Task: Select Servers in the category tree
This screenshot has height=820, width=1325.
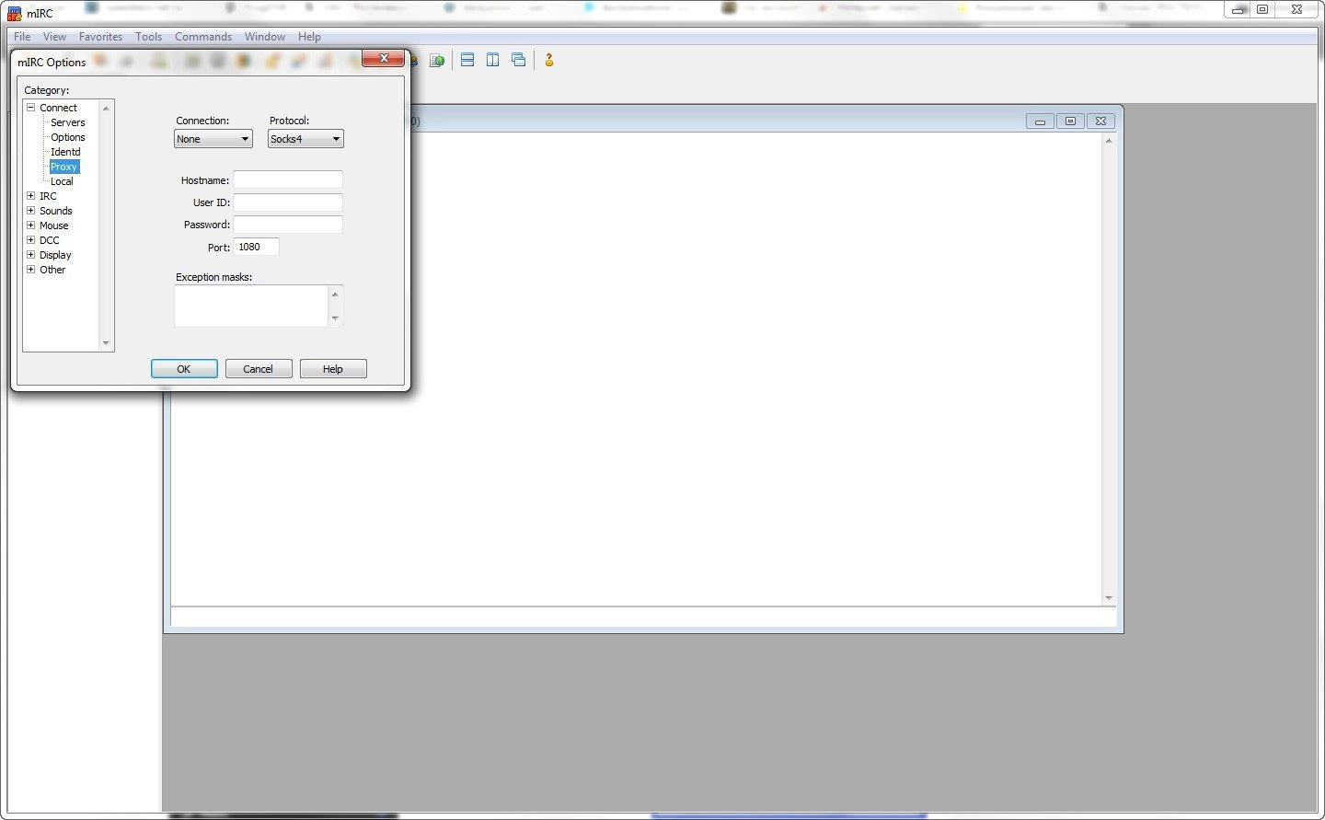Action: click(68, 122)
